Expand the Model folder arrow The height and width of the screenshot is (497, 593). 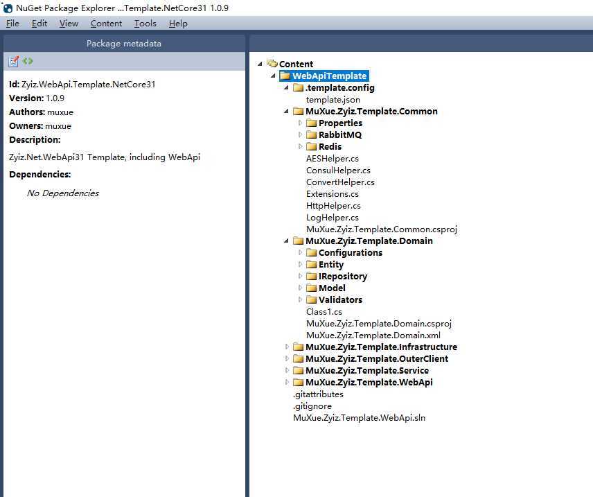coord(300,287)
